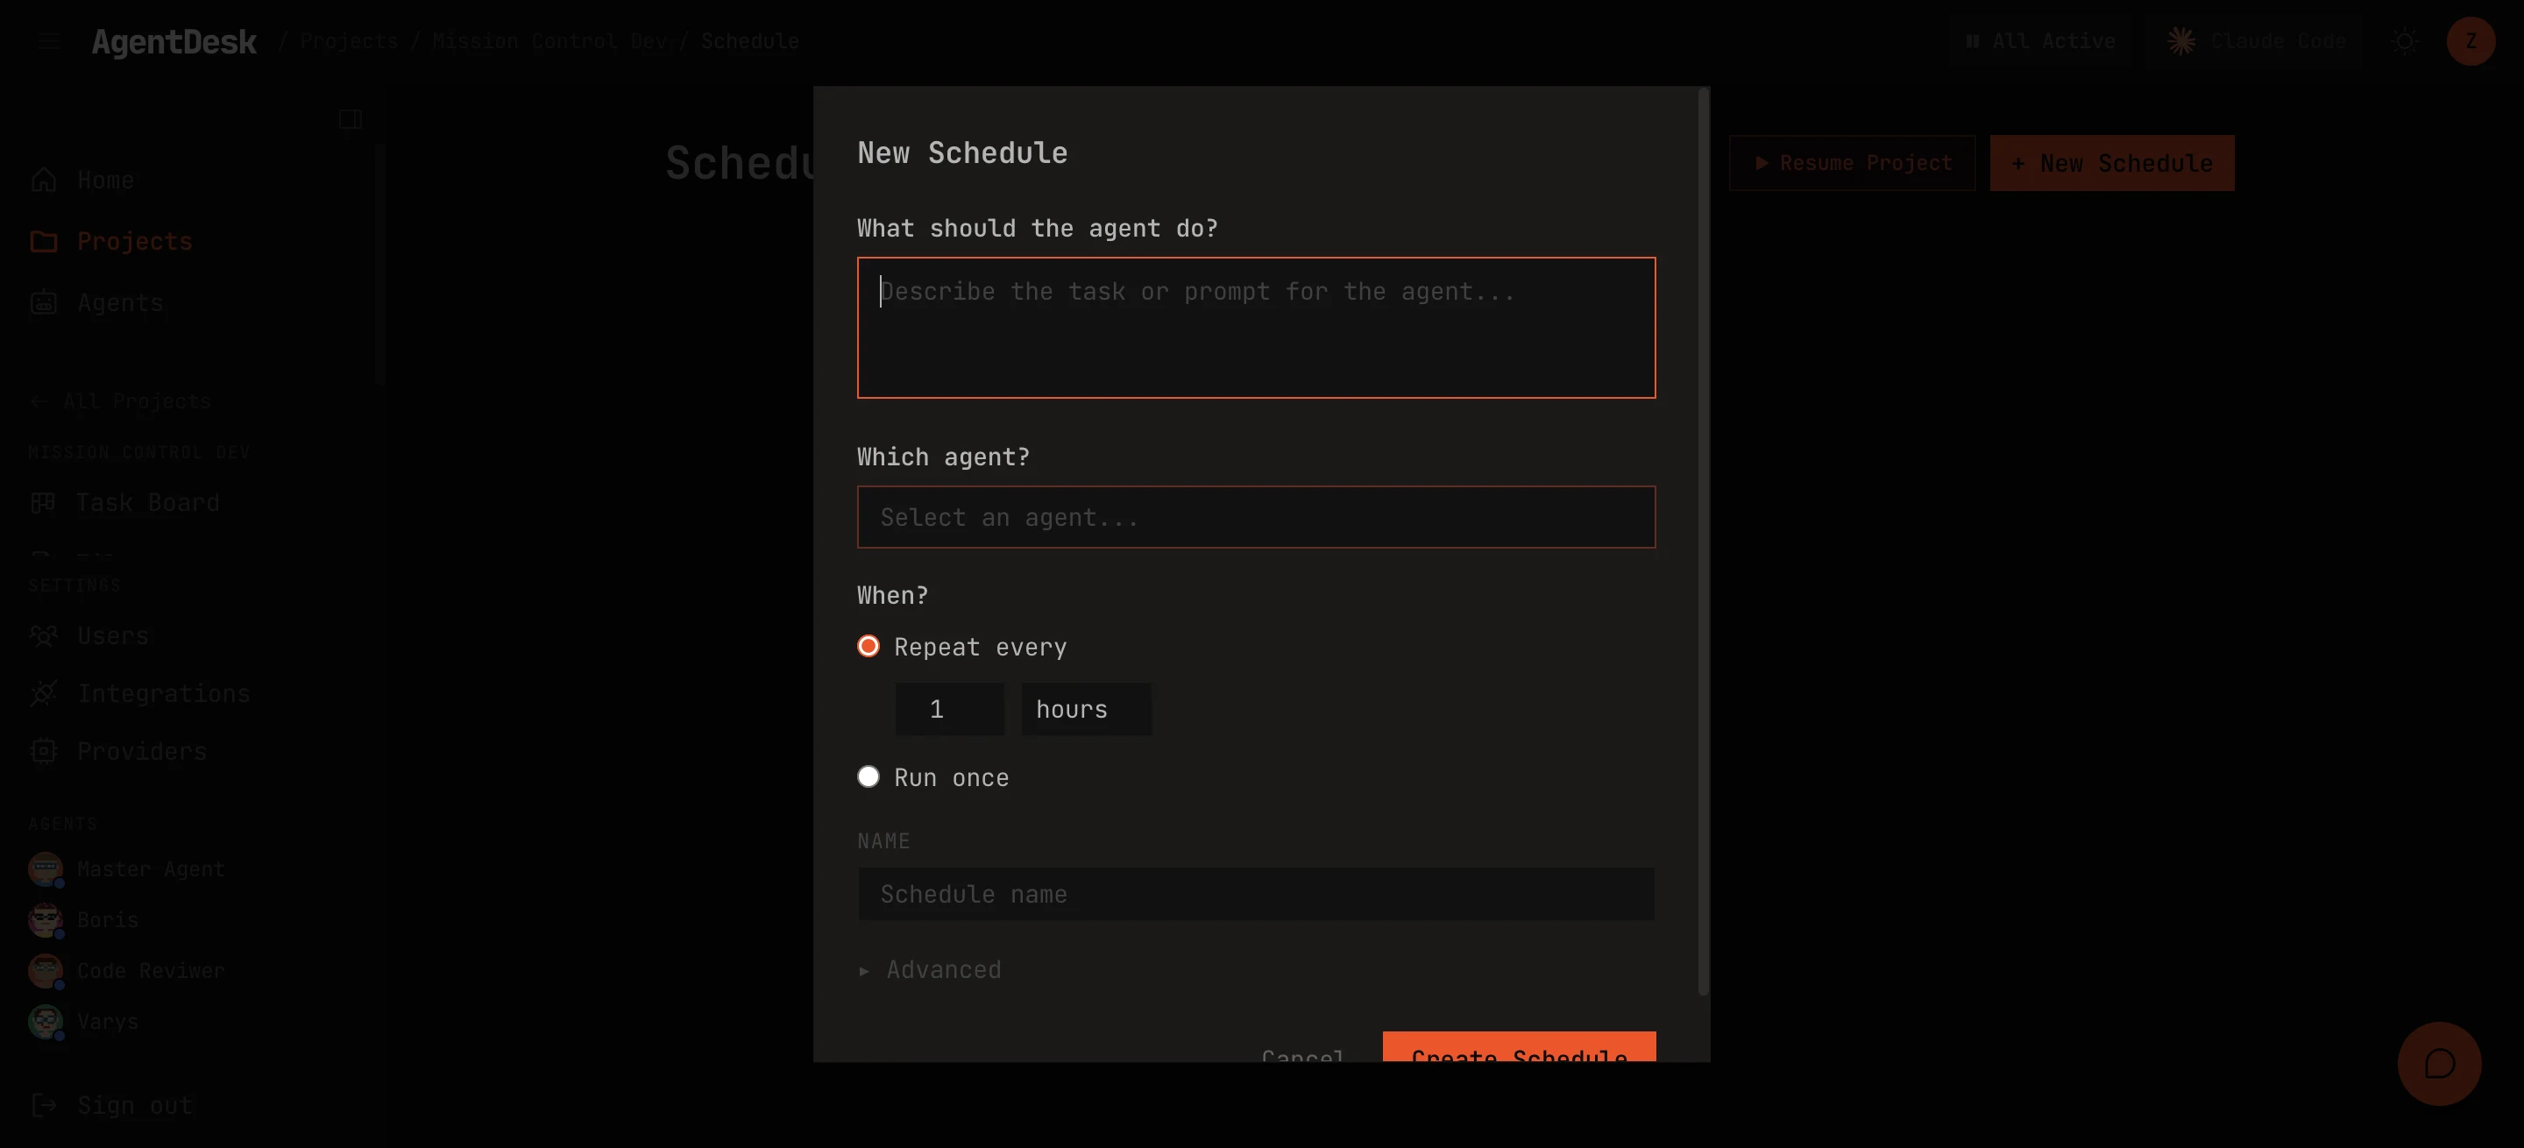
Task: Click the Home icon in sidebar
Action: 44,181
